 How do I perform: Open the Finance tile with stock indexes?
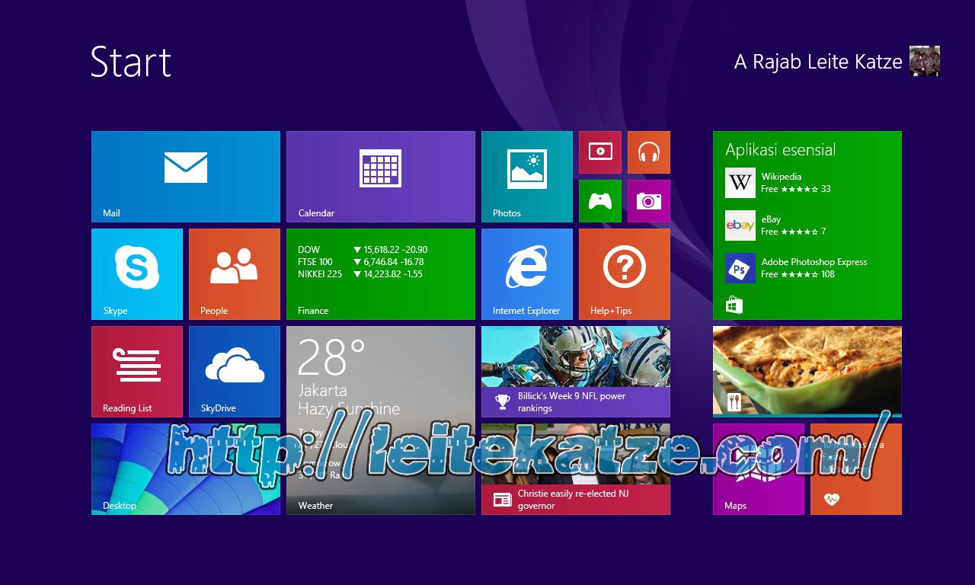[x=381, y=274]
